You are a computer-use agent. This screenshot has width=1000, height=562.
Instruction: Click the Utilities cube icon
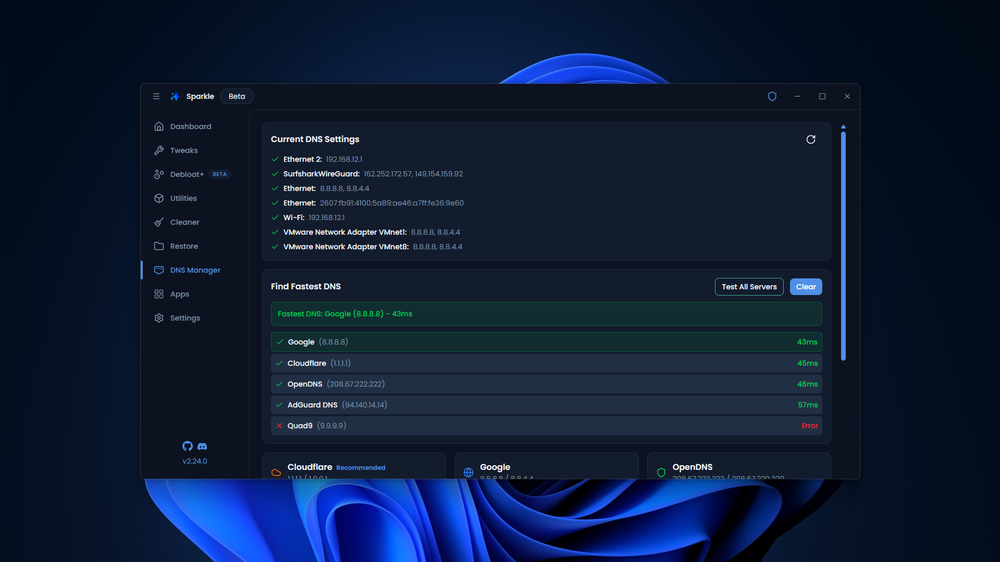click(x=159, y=198)
